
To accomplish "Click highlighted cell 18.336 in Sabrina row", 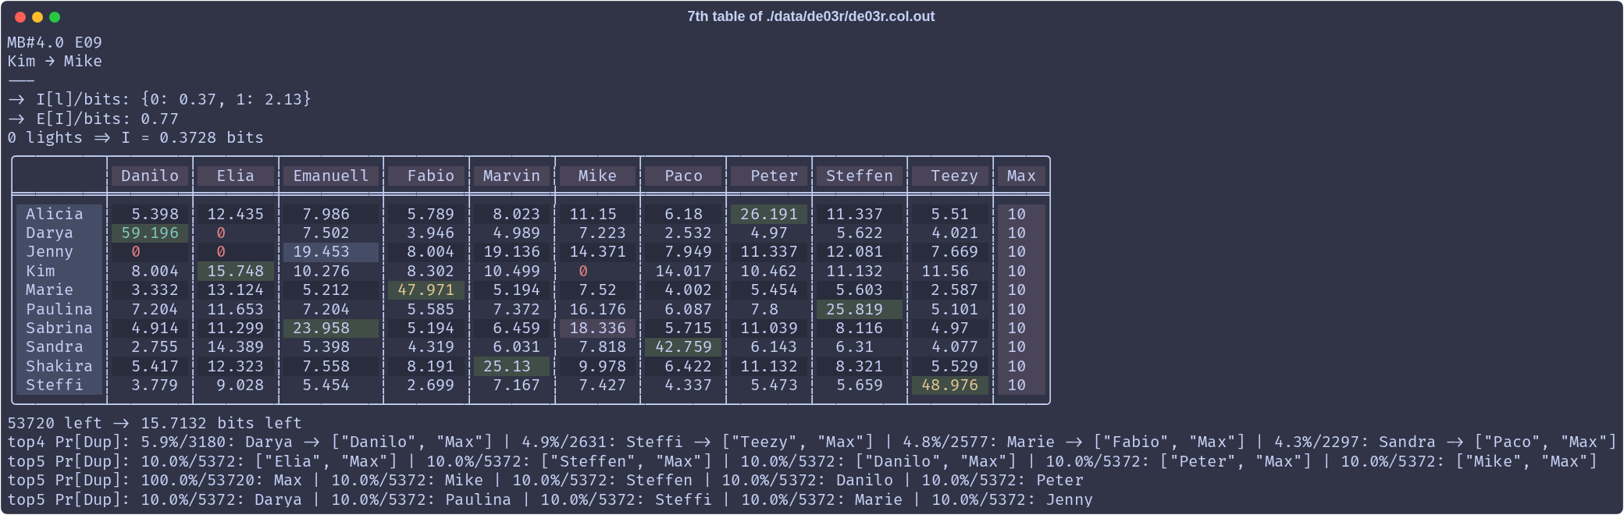I will click(x=598, y=328).
